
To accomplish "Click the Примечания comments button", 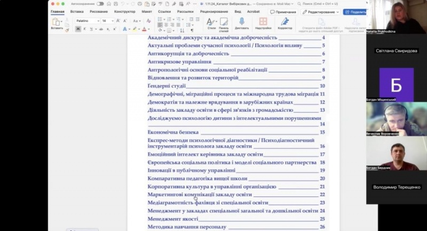I will pos(283,12).
